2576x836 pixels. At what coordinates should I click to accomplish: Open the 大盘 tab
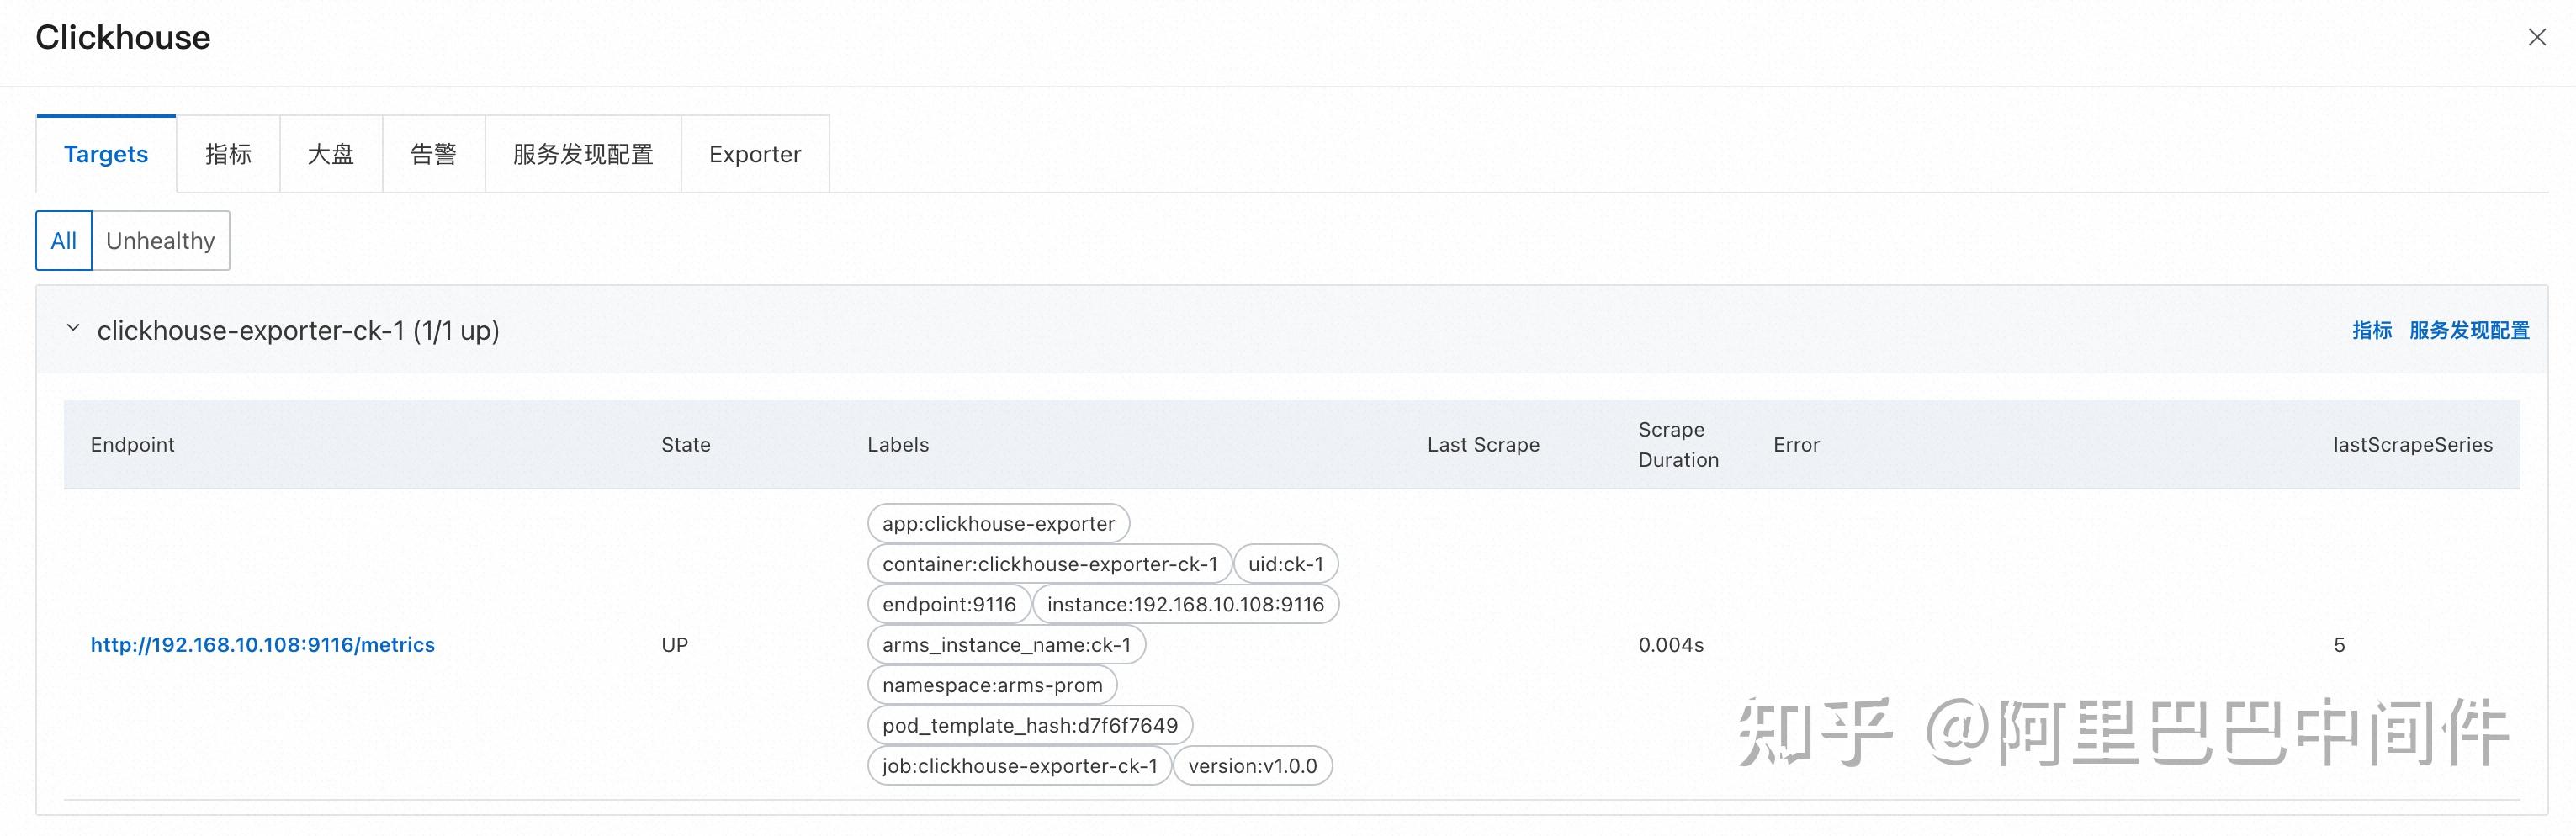click(x=331, y=154)
